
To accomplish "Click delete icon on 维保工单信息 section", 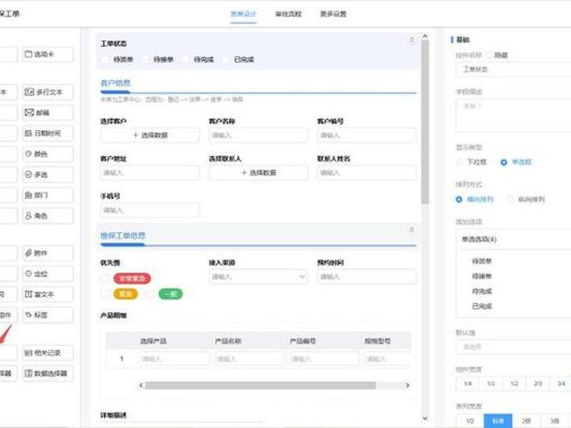I will coord(412,230).
